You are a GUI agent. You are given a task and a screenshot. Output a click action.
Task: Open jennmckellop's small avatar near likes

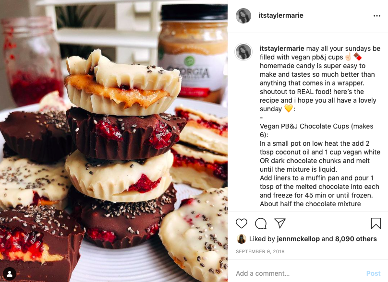tap(242, 239)
